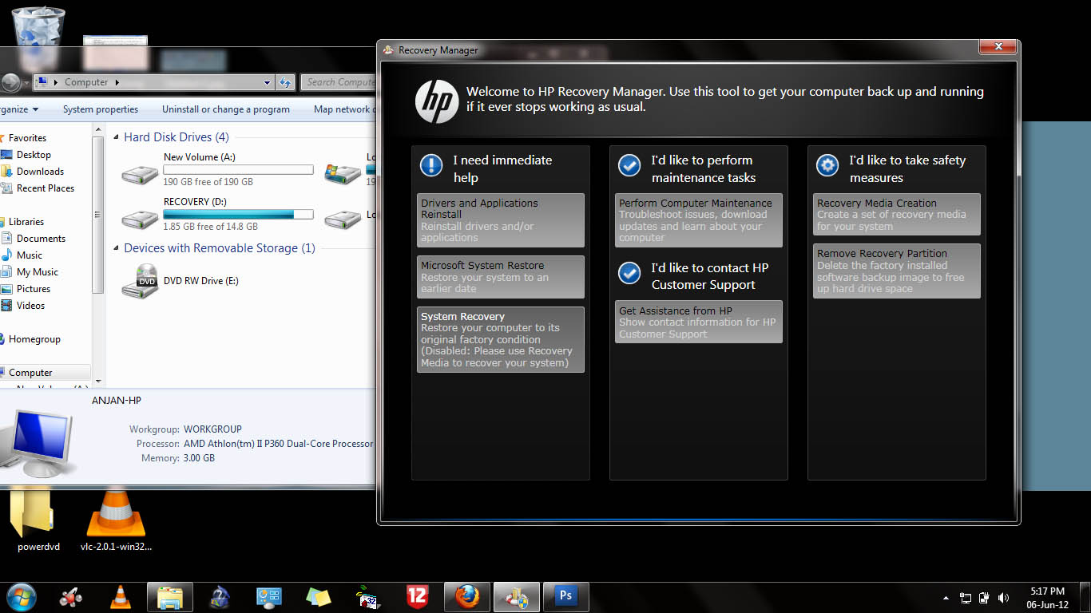Click the speaker volume icon in system tray
Image resolution: width=1091 pixels, height=613 pixels.
pos(1003,597)
